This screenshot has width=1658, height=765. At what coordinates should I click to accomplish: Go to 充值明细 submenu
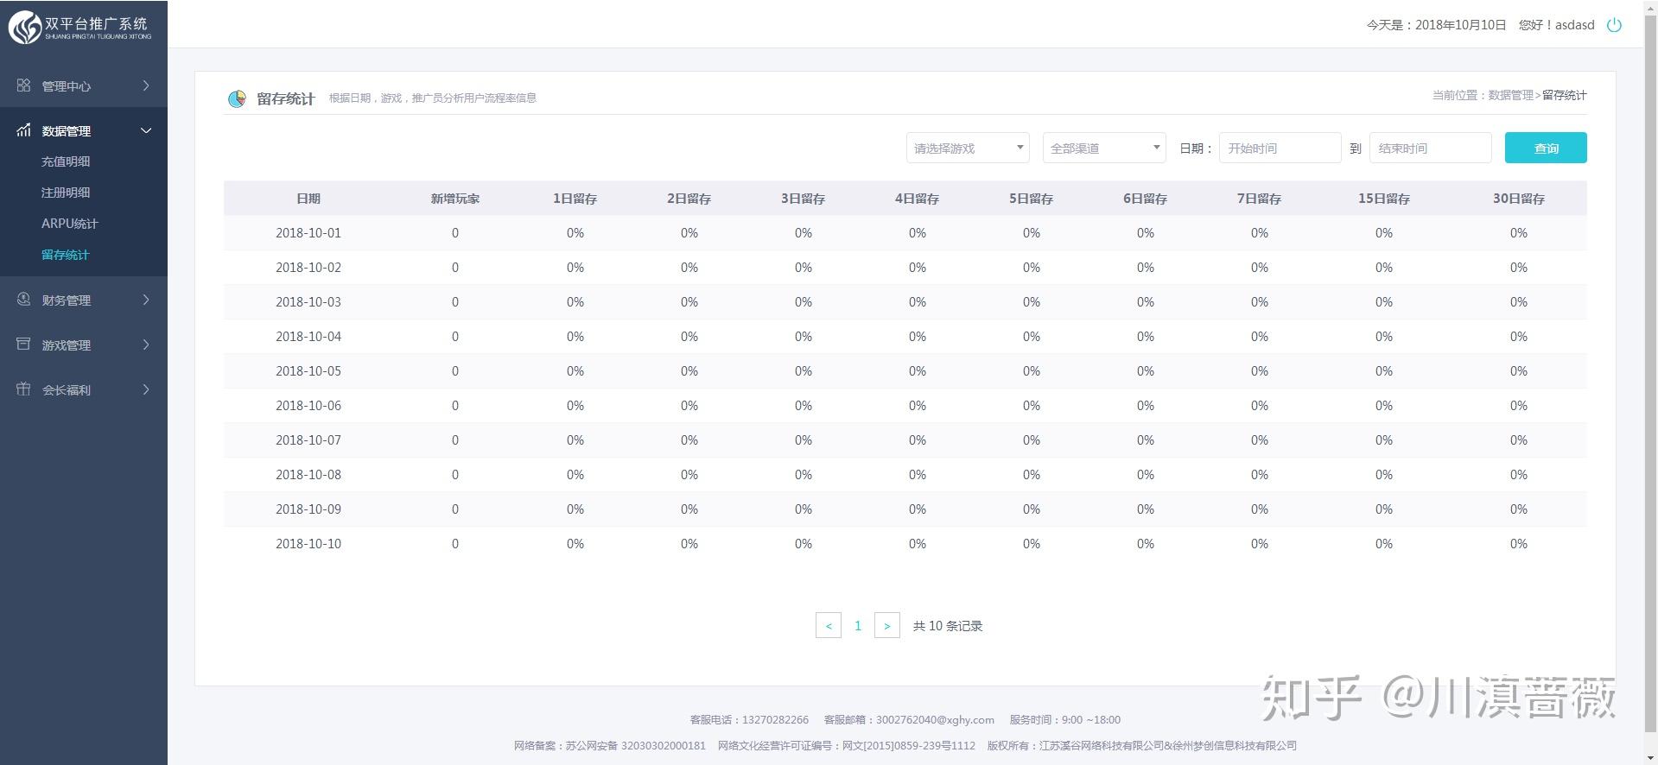tap(66, 161)
